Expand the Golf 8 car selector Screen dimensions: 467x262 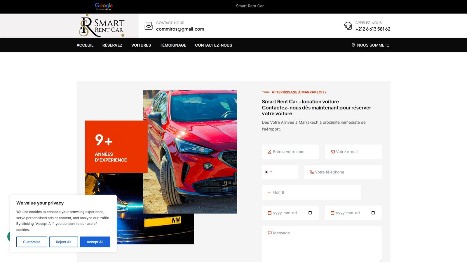(x=311, y=192)
